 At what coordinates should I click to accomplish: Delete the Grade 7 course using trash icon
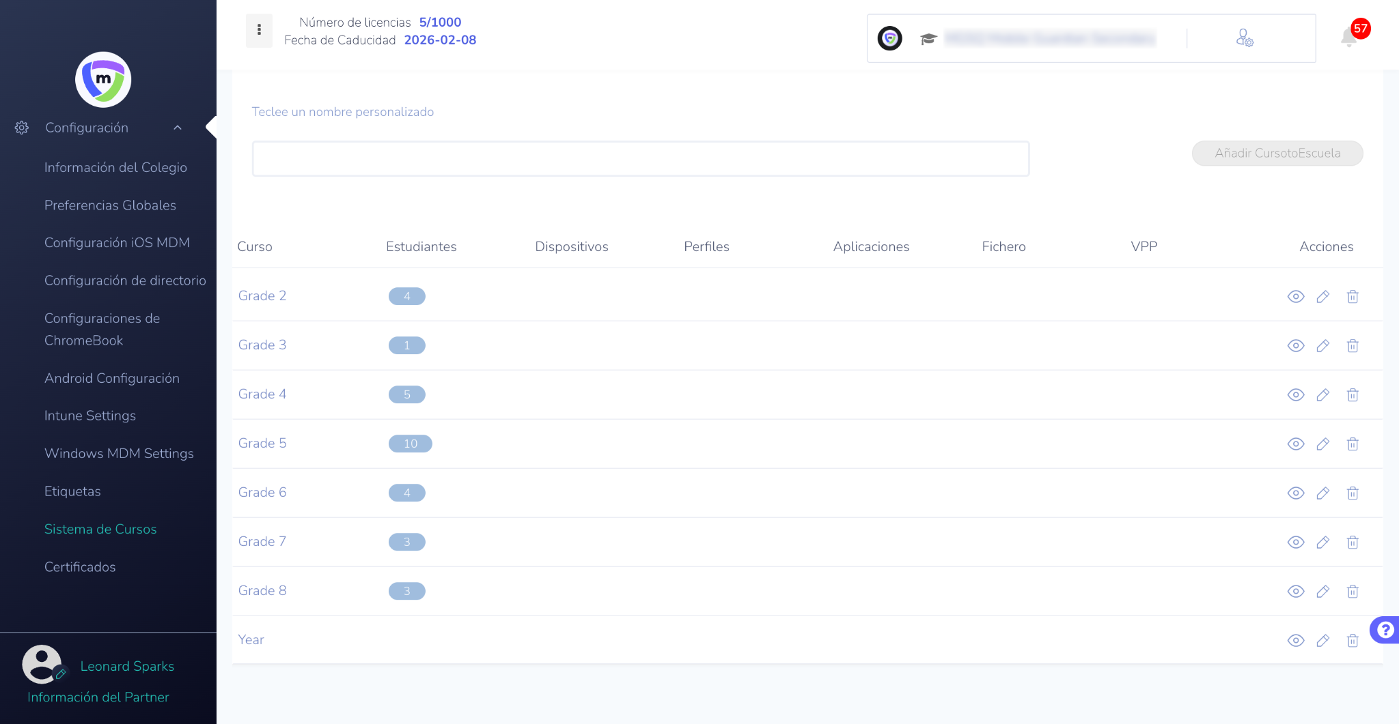tap(1353, 542)
